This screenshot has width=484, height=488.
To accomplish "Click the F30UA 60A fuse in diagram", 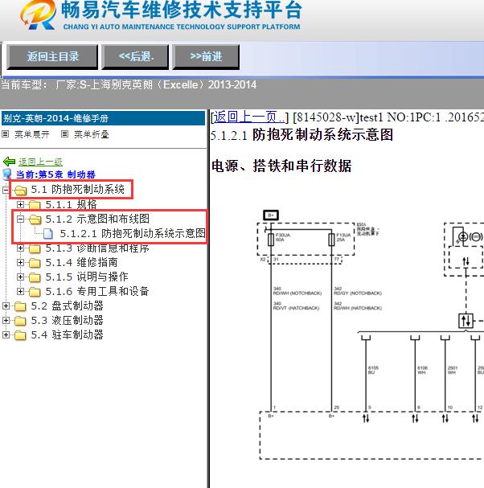I will click(271, 240).
